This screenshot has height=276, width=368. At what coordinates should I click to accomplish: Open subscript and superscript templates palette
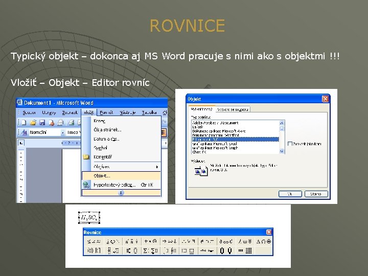tap(132, 250)
